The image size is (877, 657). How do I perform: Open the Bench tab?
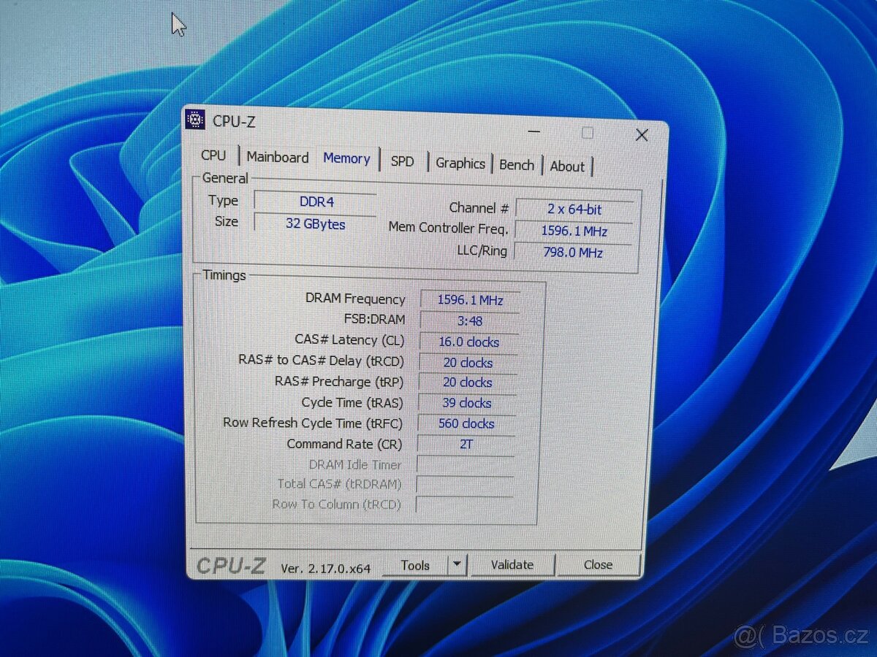tap(516, 165)
